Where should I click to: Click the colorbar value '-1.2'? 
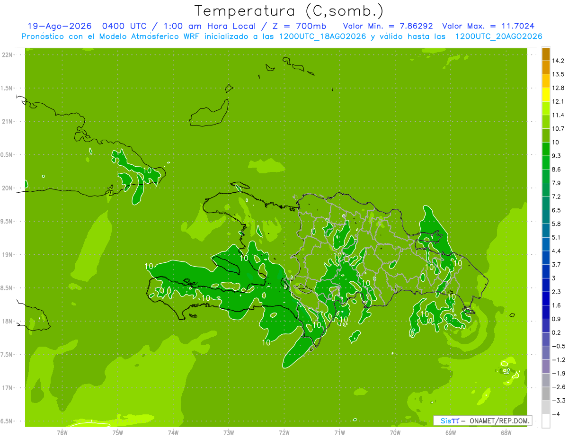(x=558, y=359)
